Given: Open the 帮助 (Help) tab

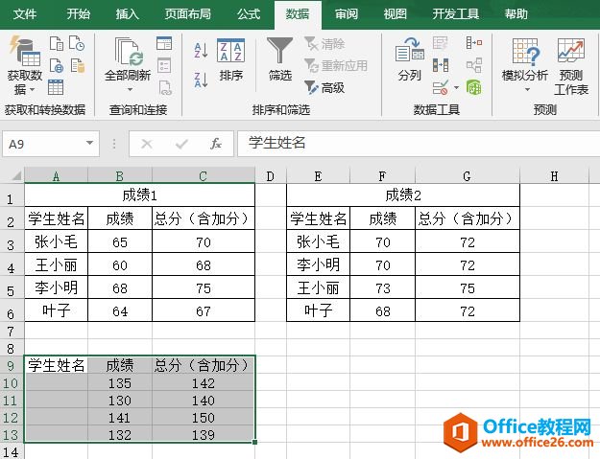Looking at the screenshot, I should pos(516,14).
